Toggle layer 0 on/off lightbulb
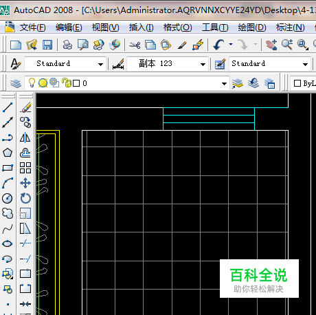The width and height of the screenshot is (316, 315). click(32, 83)
